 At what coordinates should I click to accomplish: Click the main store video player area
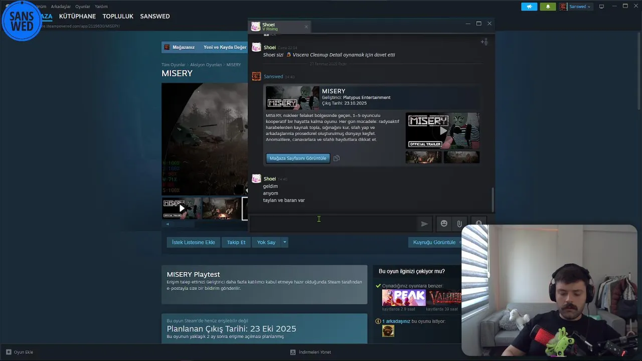(205, 139)
